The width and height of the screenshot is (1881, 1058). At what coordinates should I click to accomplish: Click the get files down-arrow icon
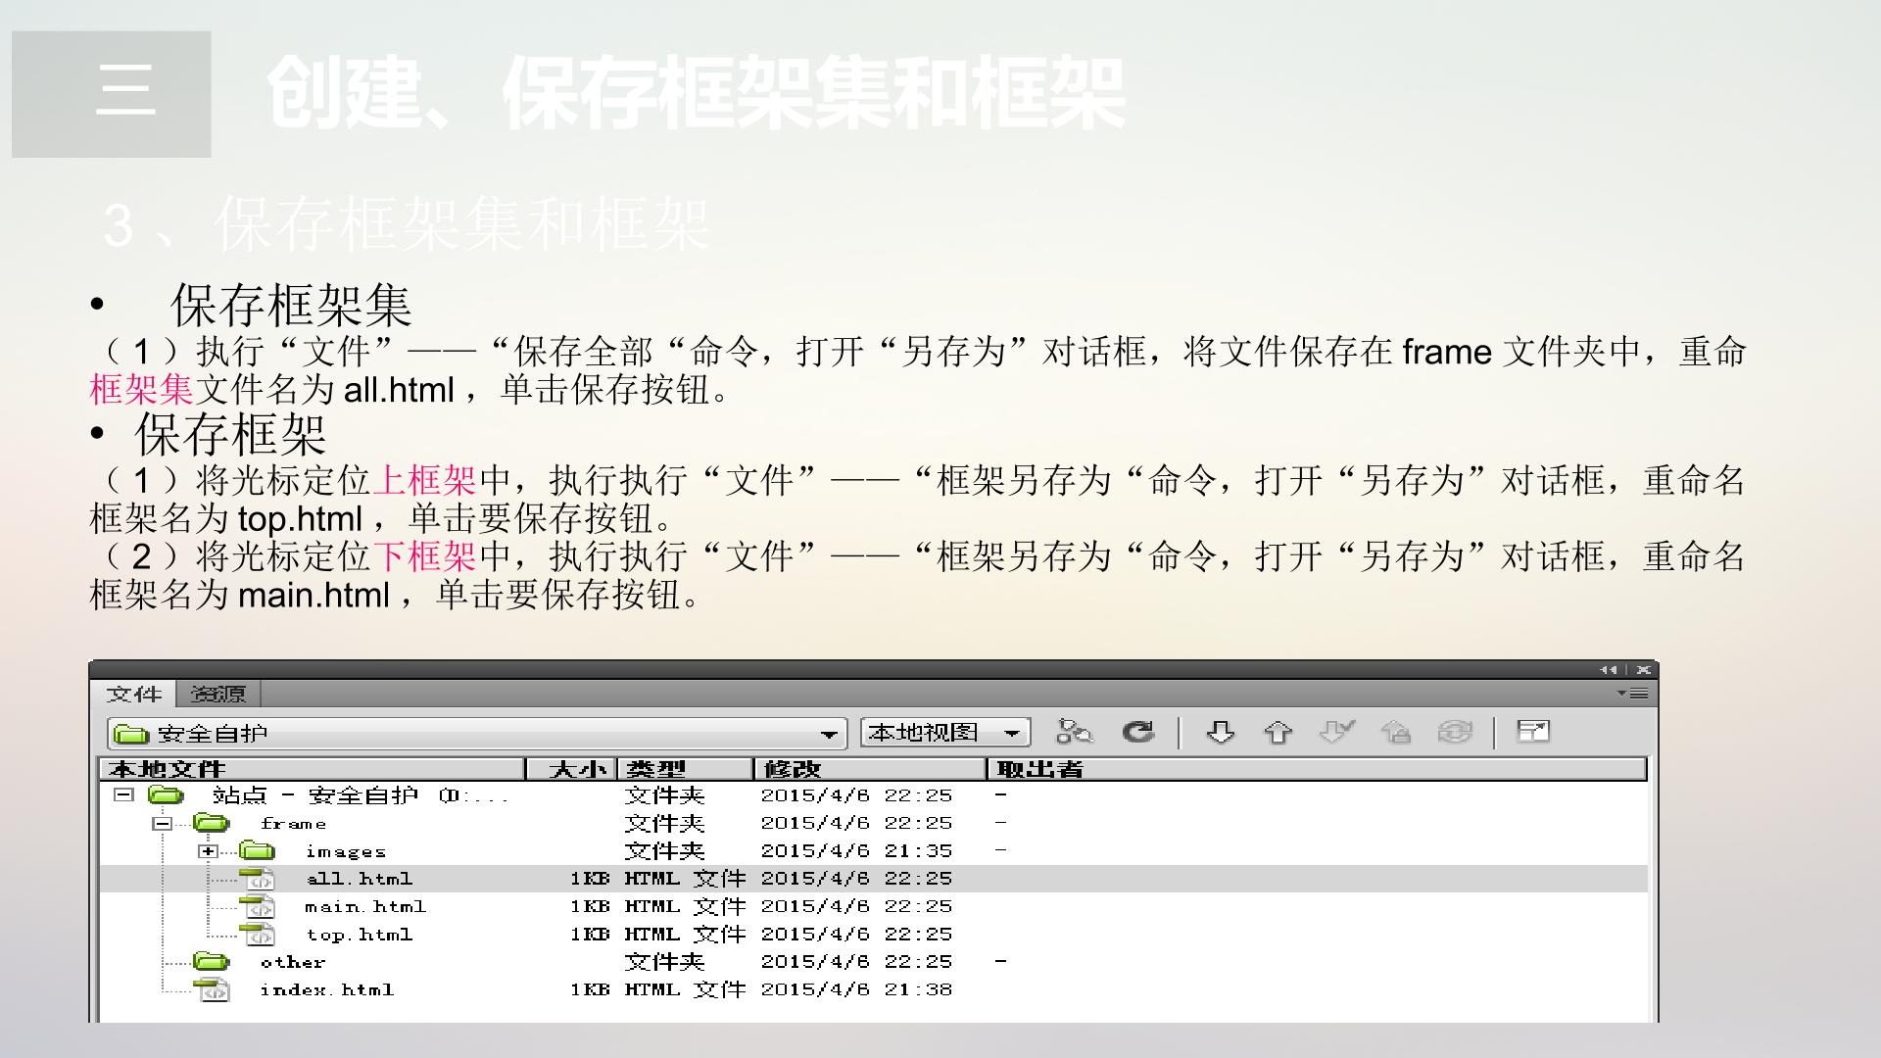(1220, 732)
